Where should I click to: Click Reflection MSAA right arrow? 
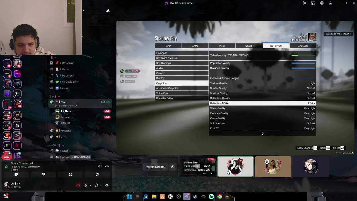(314, 103)
